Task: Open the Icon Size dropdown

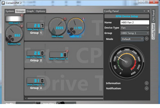Action: pos(66,103)
